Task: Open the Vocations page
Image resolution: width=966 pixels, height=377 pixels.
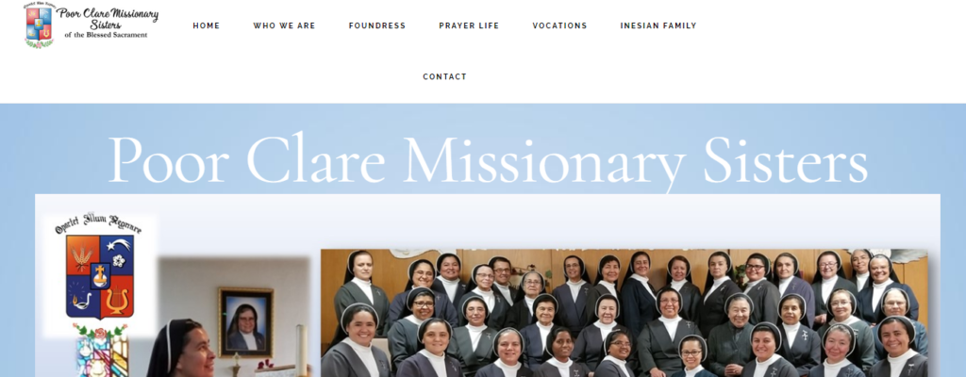Action: coord(560,25)
